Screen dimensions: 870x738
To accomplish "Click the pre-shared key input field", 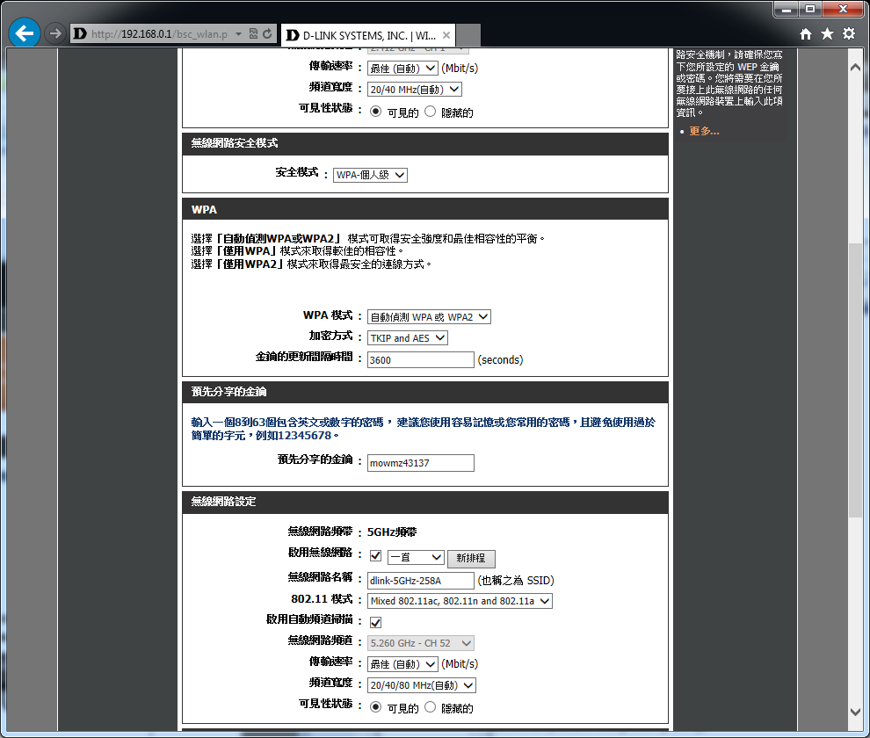I will [x=420, y=463].
